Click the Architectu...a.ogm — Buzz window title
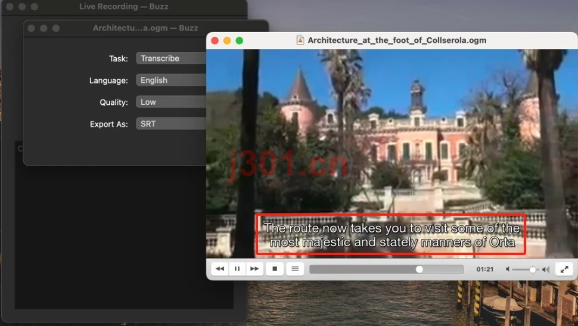The height and width of the screenshot is (326, 578). (x=145, y=28)
